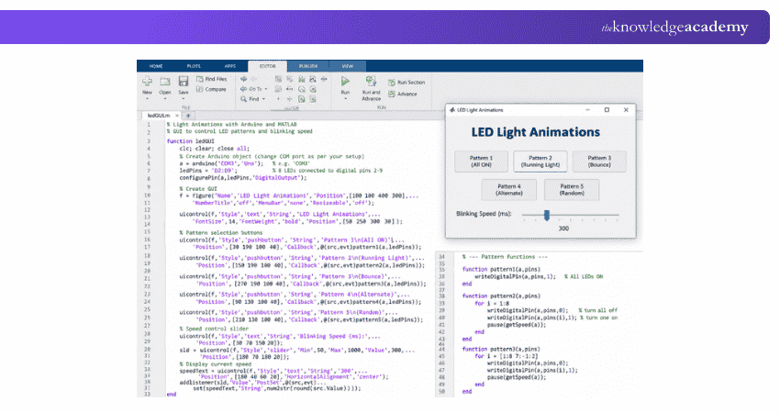This screenshot has height=413, width=780.
Task: Click the '% Speed control slider' comment
Action: pos(214,329)
